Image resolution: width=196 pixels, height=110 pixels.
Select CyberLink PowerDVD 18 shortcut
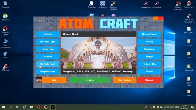[x=189, y=18]
